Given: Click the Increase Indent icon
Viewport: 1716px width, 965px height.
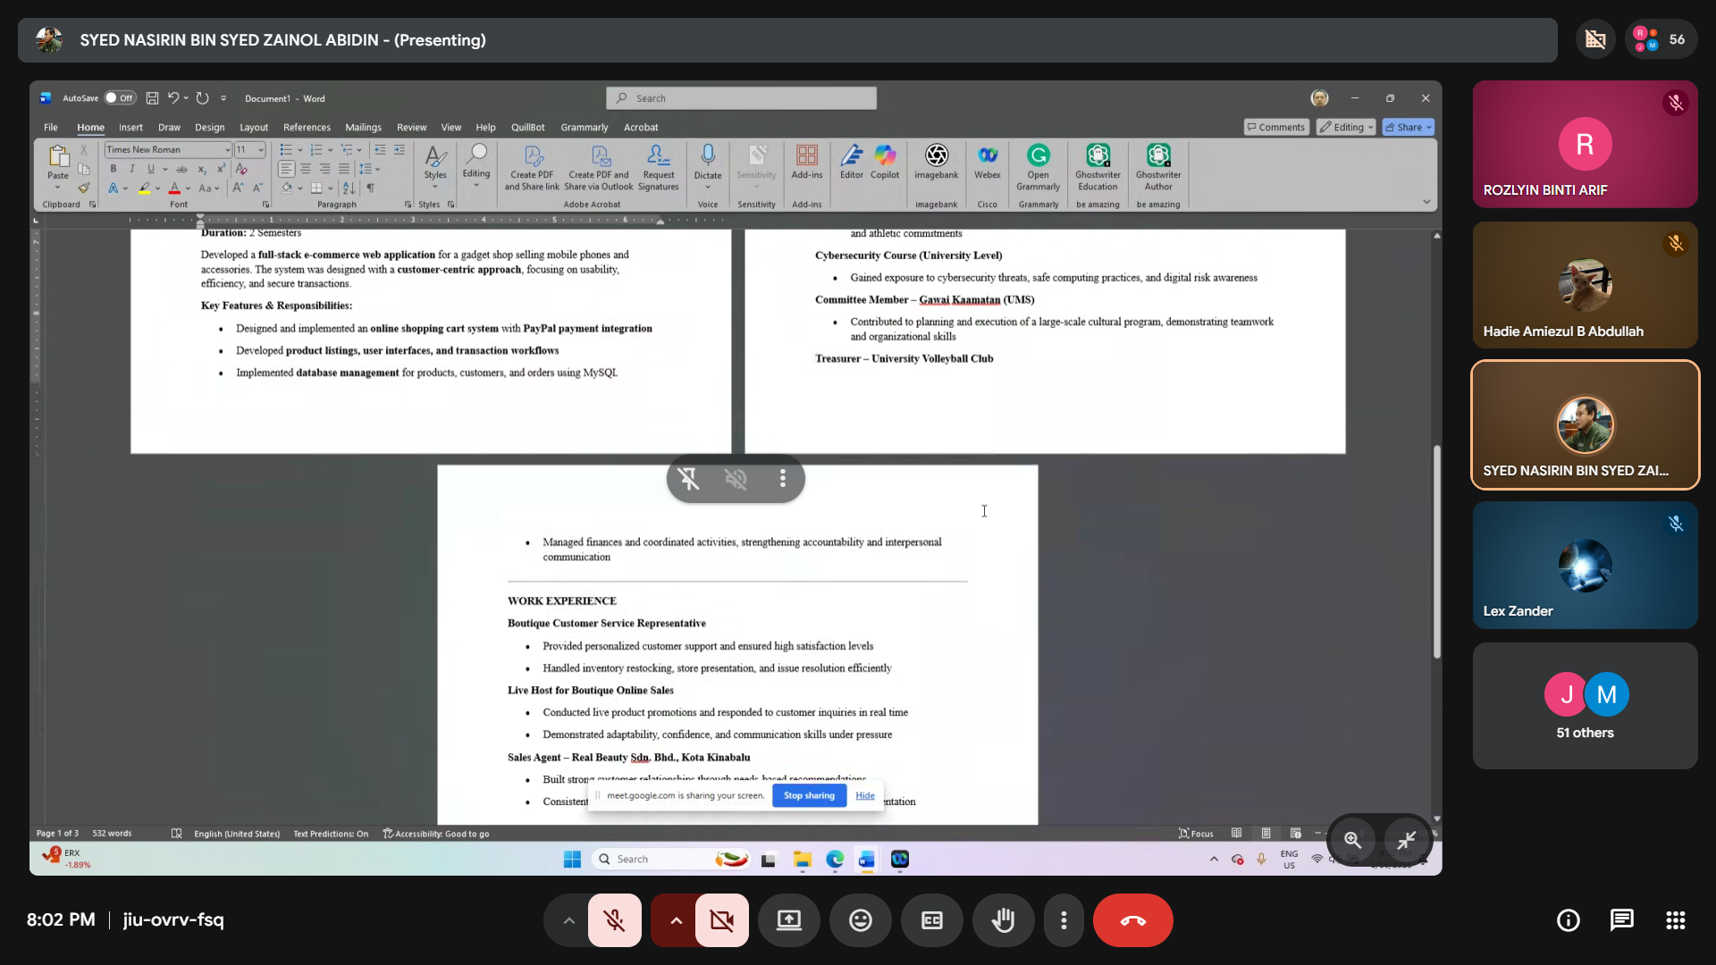Looking at the screenshot, I should pos(399,150).
